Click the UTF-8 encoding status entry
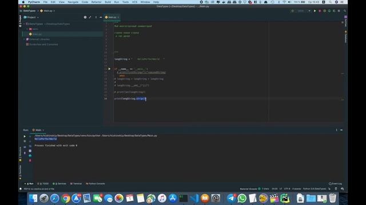Viewport: 366px width, 205px height. click(287, 189)
